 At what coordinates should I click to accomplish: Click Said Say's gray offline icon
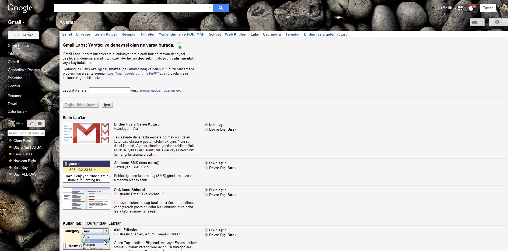pyautogui.click(x=10, y=168)
